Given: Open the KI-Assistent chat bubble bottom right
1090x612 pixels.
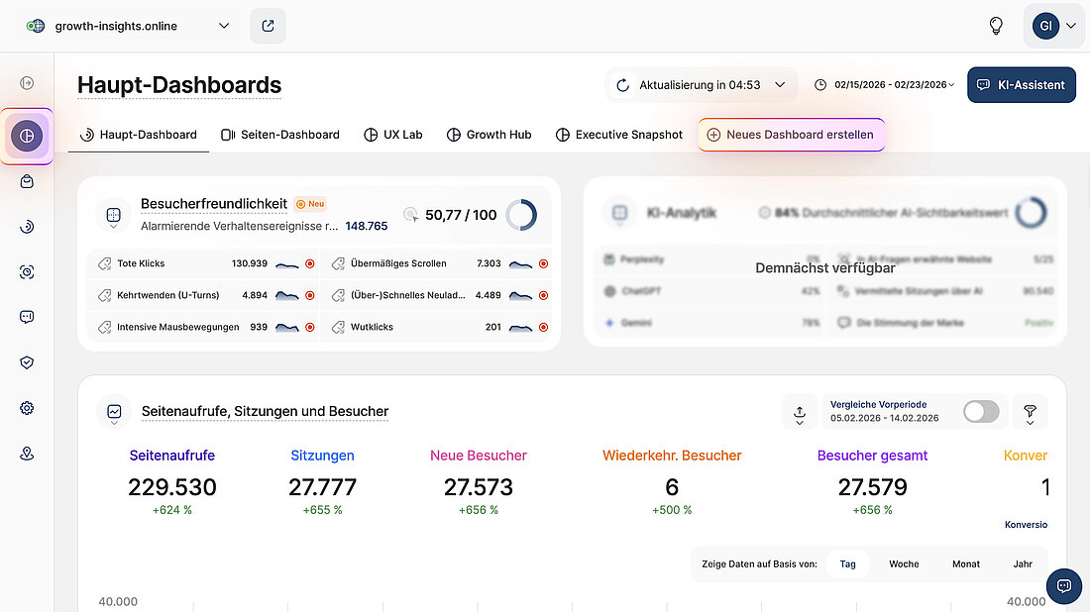Looking at the screenshot, I should (1064, 586).
